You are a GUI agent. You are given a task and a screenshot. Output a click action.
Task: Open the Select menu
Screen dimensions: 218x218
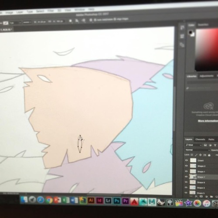tap(40, 11)
